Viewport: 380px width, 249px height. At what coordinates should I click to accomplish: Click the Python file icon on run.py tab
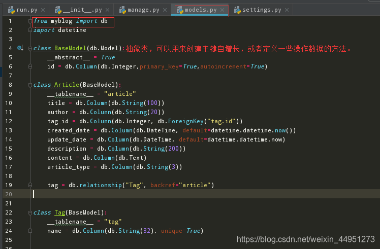pyautogui.click(x=11, y=10)
